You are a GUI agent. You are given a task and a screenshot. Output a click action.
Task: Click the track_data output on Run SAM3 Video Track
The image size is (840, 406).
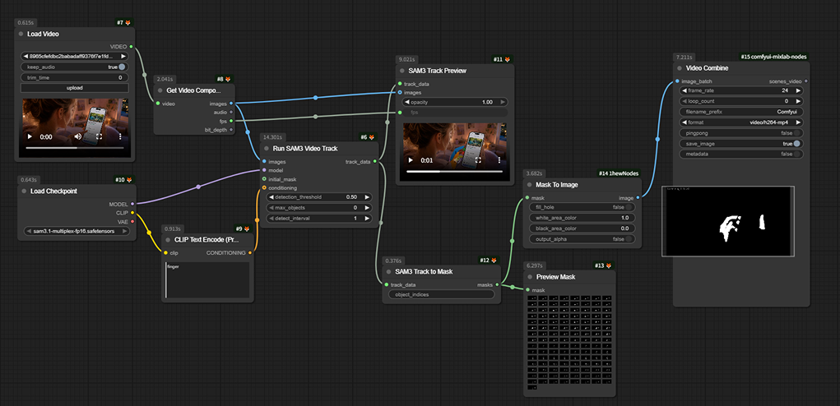pos(374,162)
